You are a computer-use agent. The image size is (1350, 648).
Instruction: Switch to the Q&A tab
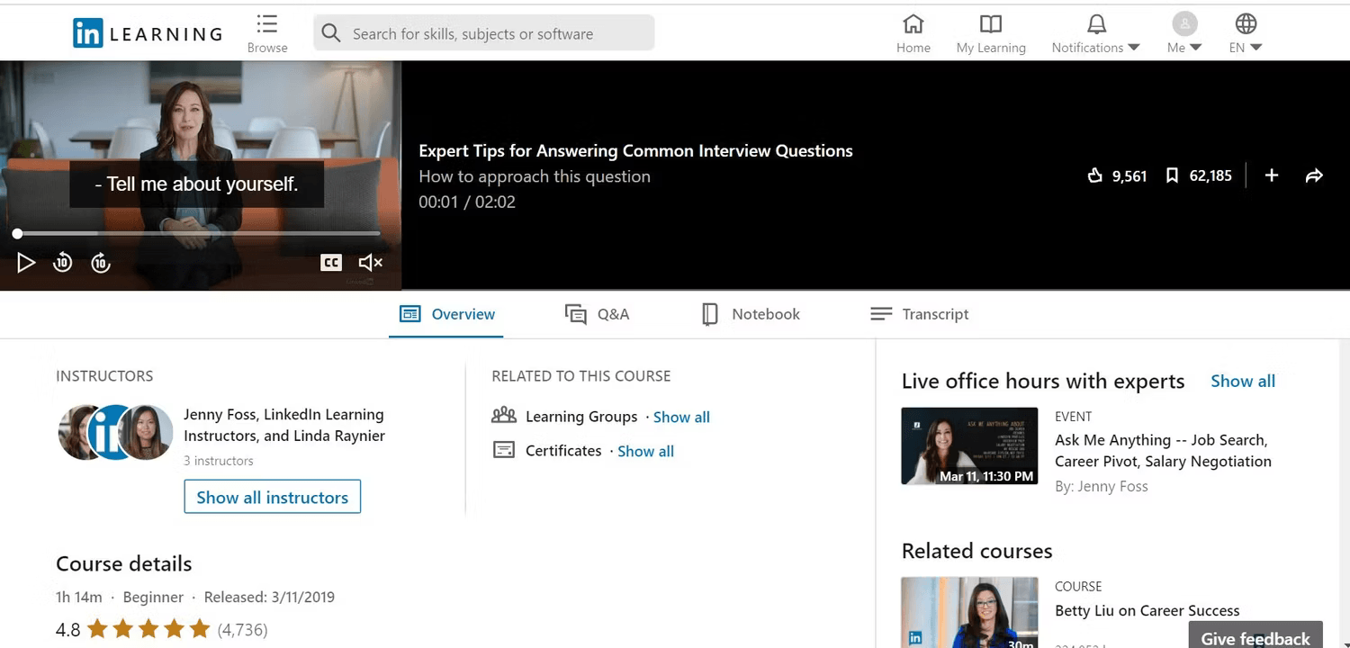tap(597, 314)
